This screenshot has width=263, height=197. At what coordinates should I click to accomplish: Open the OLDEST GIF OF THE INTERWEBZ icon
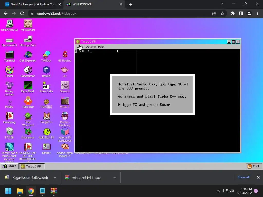click(28, 152)
